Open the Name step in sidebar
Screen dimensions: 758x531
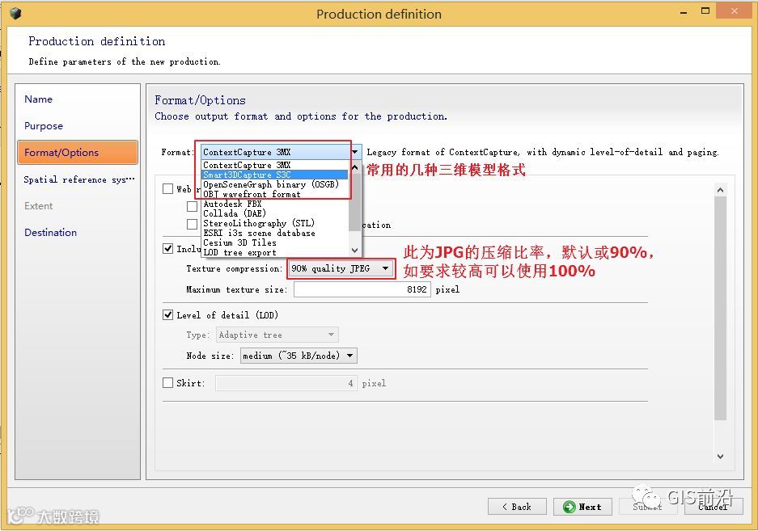click(x=39, y=99)
